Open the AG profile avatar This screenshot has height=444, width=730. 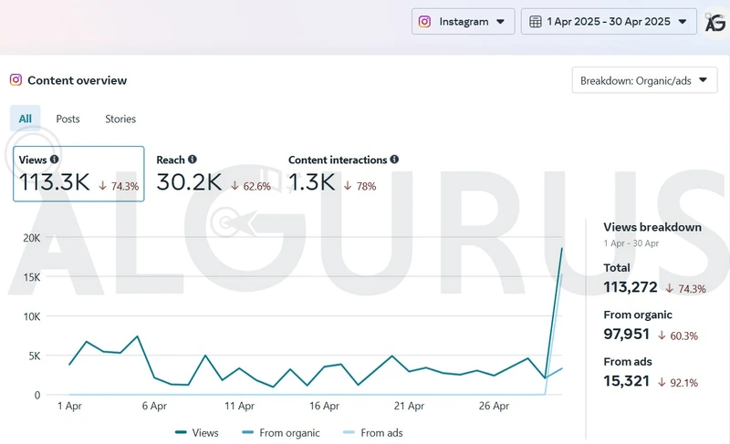[x=715, y=22]
